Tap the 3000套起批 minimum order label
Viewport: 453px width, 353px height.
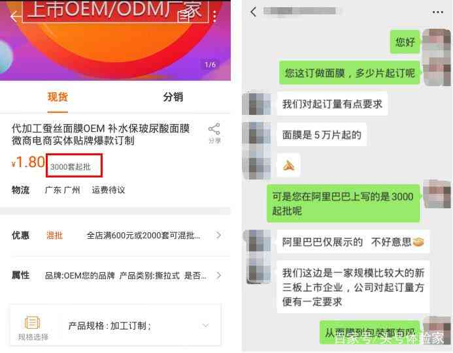point(71,166)
